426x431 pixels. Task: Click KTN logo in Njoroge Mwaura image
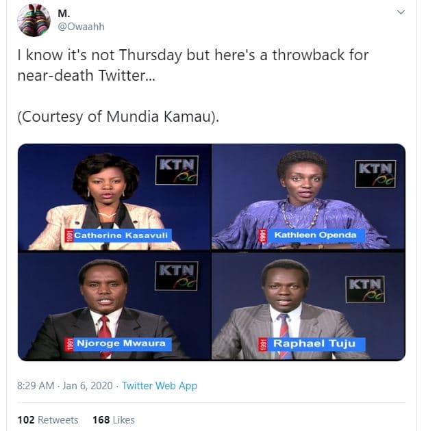[x=177, y=276]
